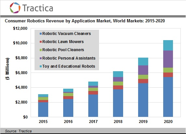This screenshot has width=186, height=134.
Task: Click the Source: Tractica footer text
Action: pos(18,131)
